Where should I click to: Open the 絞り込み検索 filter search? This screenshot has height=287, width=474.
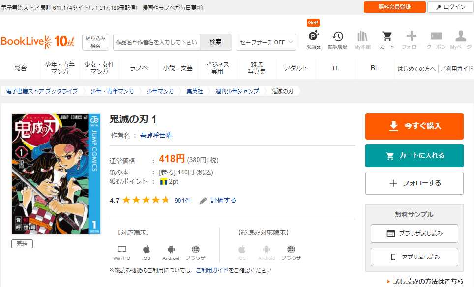(95, 42)
